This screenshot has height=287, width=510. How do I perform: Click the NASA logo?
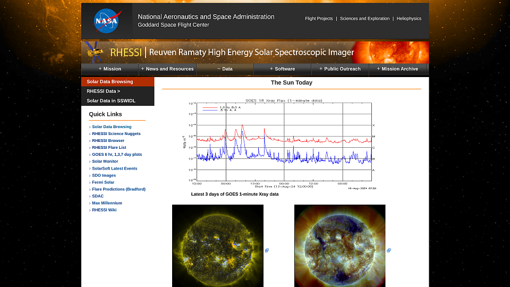coord(107,21)
